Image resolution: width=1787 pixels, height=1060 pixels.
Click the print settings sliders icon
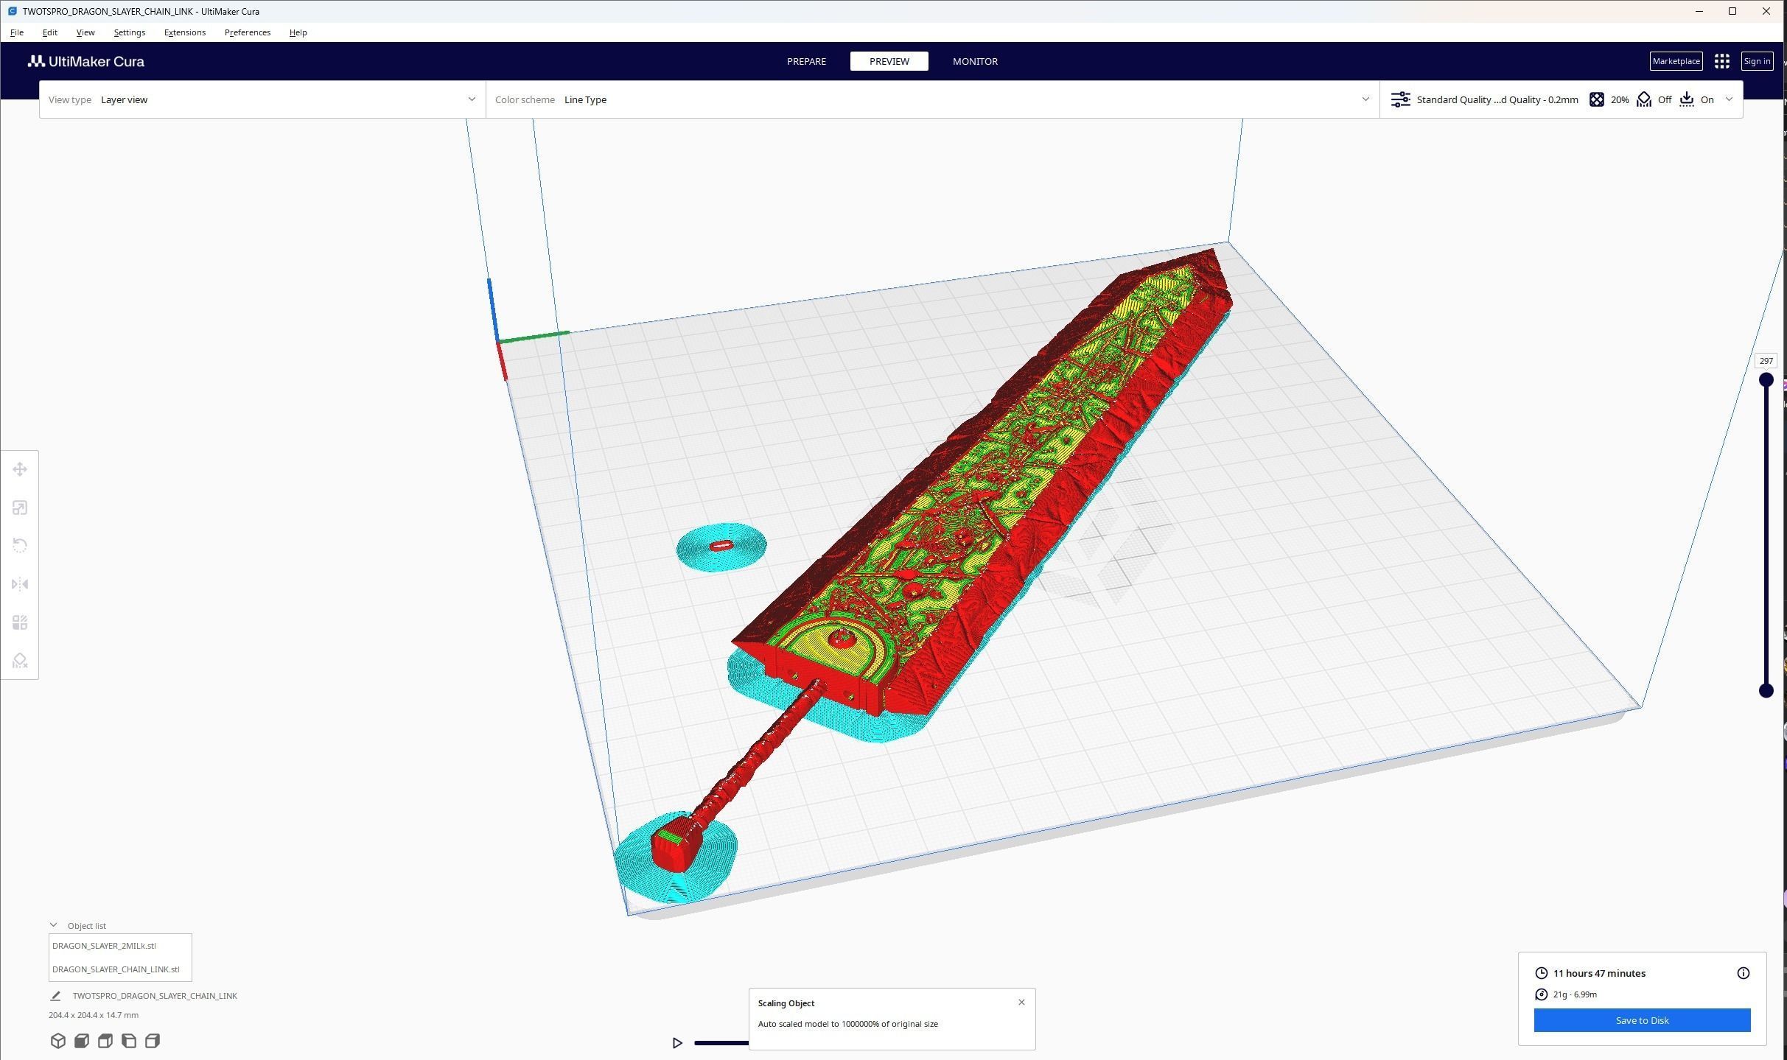(x=1400, y=99)
